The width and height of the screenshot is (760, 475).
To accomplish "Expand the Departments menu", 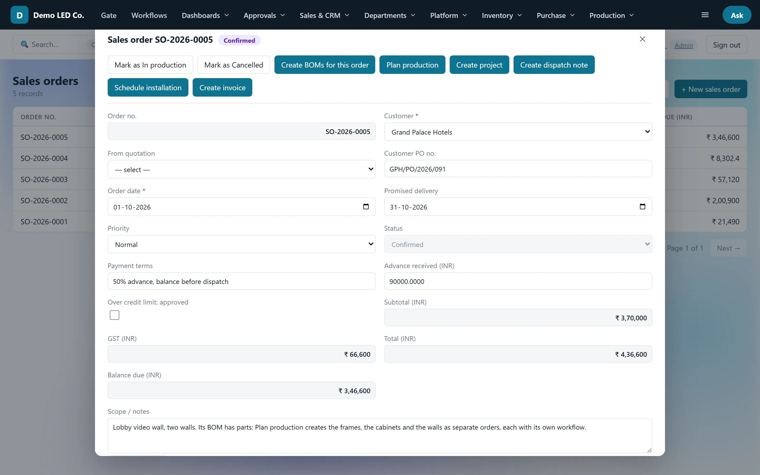I will [390, 15].
